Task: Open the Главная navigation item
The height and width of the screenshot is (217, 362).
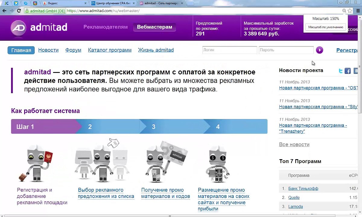Action: pyautogui.click(x=21, y=50)
